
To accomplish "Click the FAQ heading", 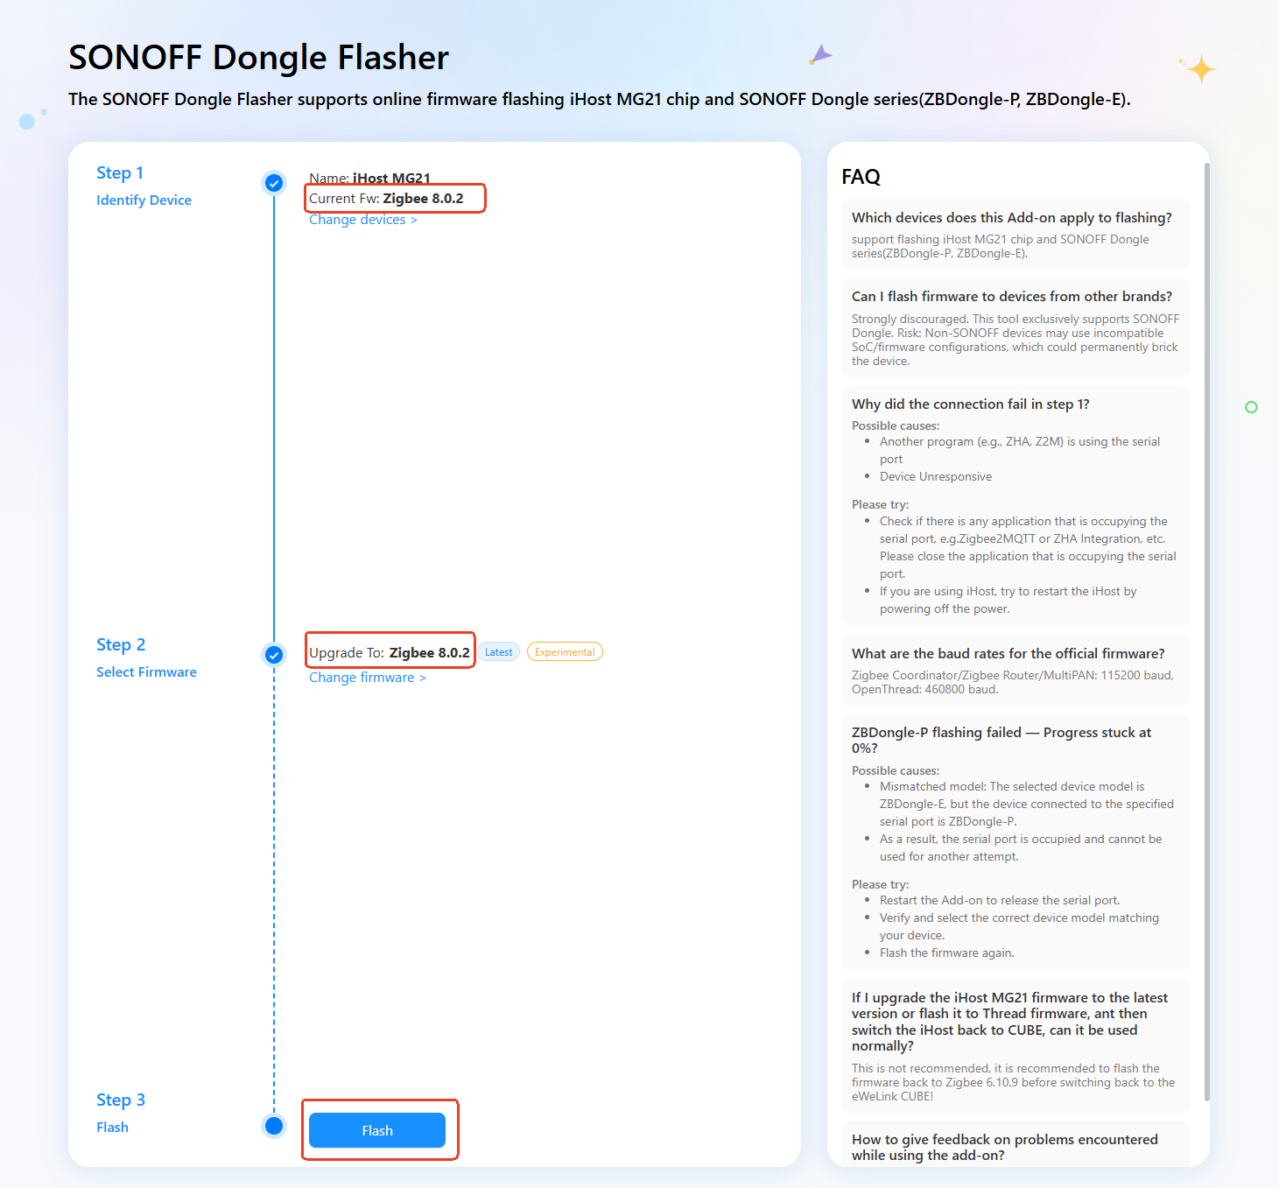I will click(861, 177).
